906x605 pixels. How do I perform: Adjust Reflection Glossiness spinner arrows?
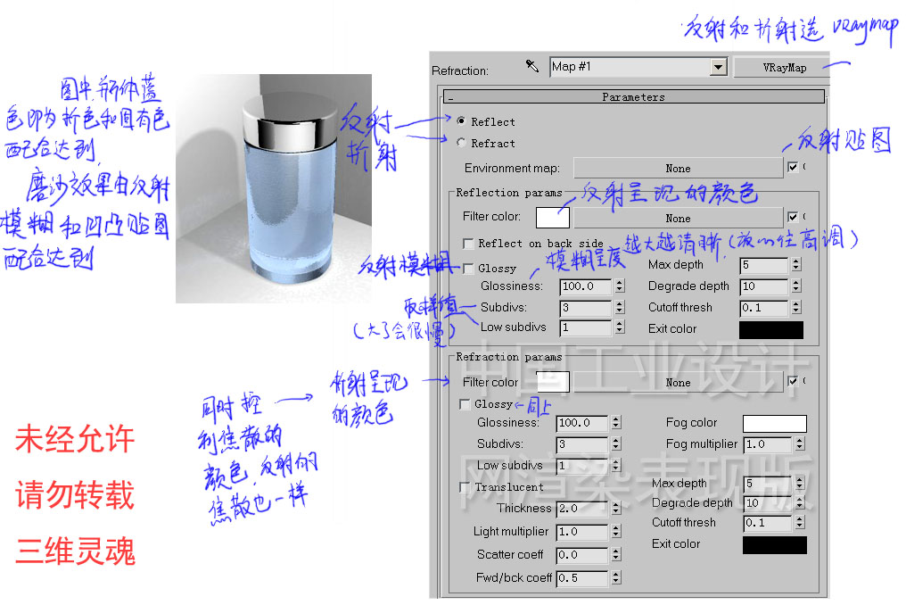(x=620, y=286)
